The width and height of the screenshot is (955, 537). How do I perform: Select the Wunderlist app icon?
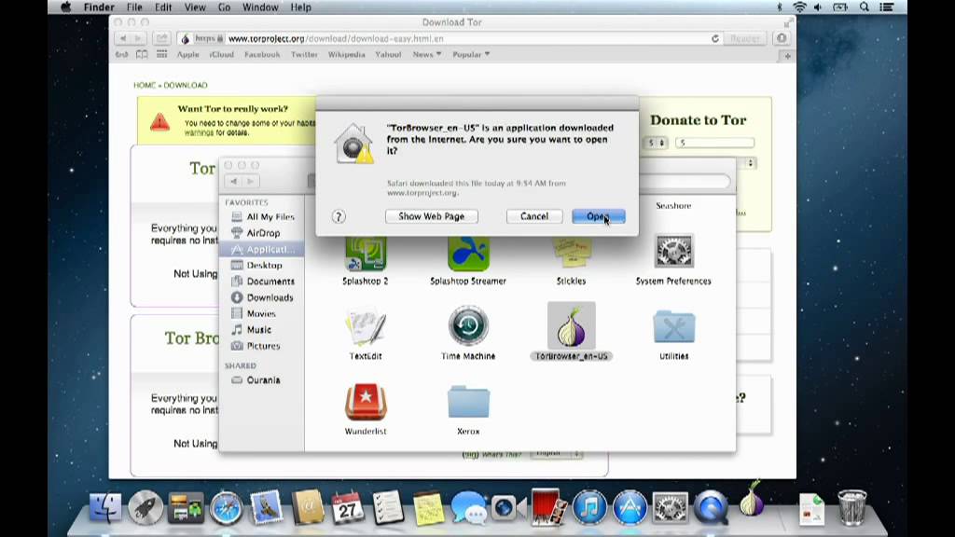click(366, 402)
